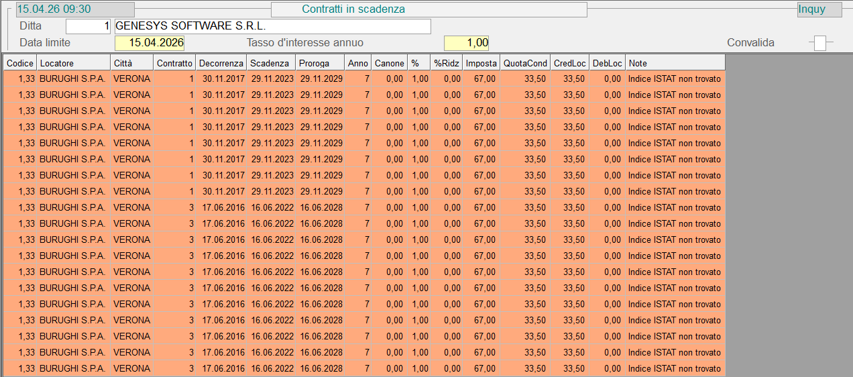
Task: Click the Ditta code input field
Action: [x=88, y=26]
